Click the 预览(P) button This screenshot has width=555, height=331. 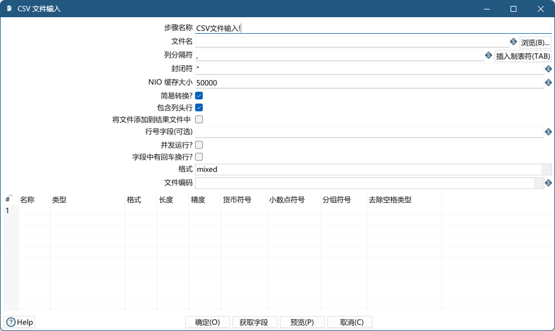(x=302, y=322)
